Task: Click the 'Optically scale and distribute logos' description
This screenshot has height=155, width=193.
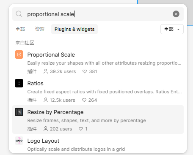Action: [76, 149]
